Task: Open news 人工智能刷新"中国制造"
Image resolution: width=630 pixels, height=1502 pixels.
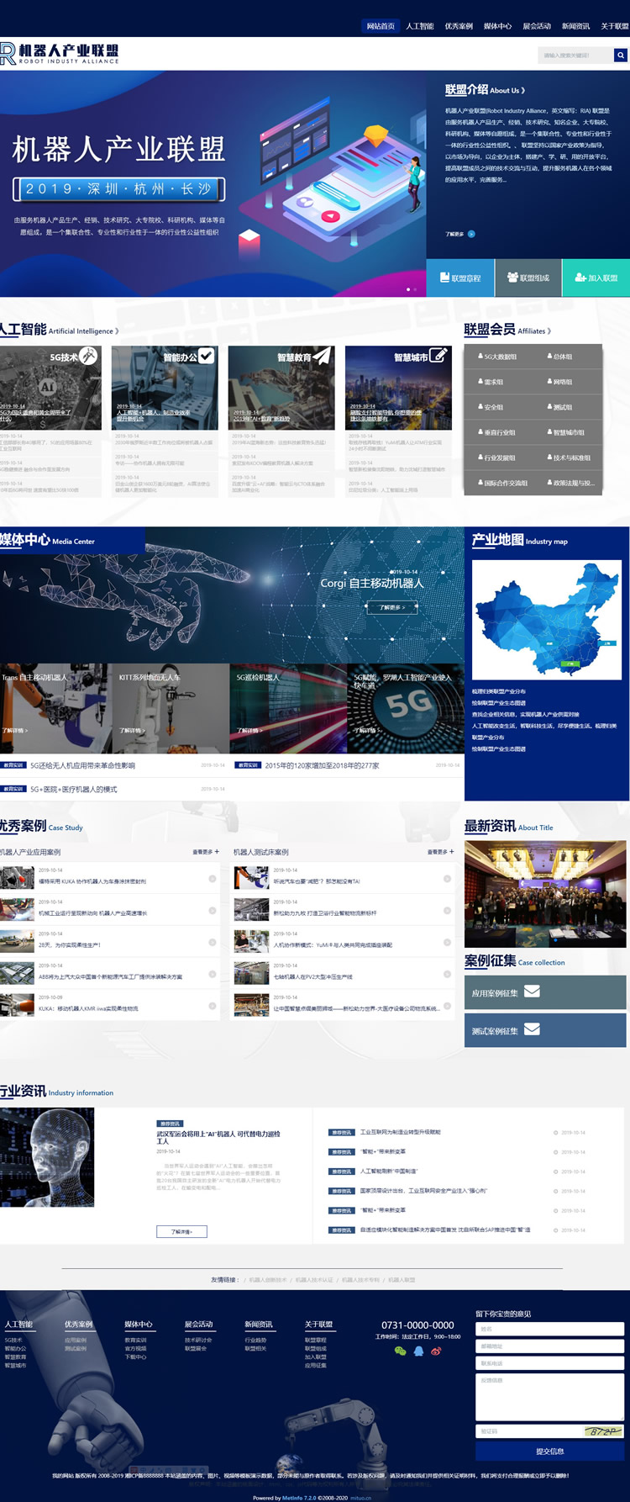Action: pos(389,1171)
